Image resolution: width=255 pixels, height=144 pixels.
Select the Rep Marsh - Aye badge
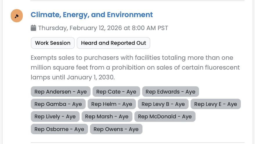click(x=107, y=117)
